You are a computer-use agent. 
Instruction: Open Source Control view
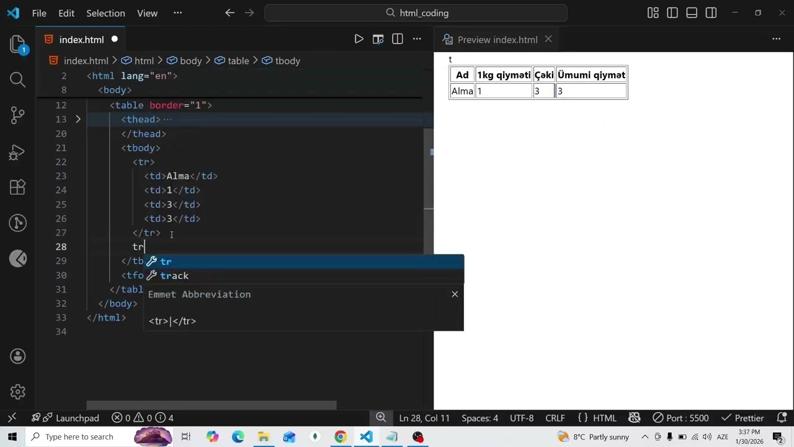(x=17, y=115)
